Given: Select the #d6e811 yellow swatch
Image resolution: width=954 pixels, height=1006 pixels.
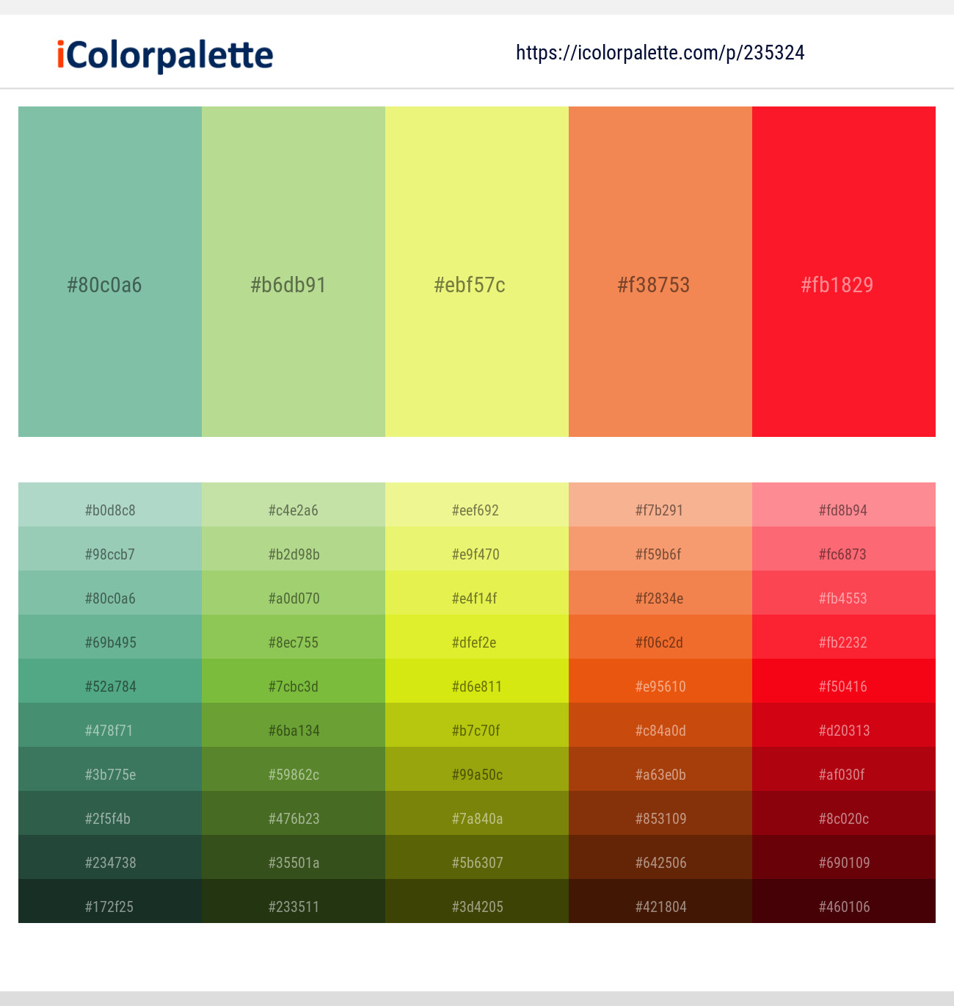Looking at the screenshot, I should click(x=476, y=686).
